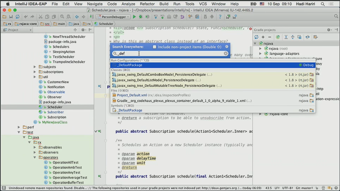Collapse all in the Gradle projects panel

click(293, 37)
